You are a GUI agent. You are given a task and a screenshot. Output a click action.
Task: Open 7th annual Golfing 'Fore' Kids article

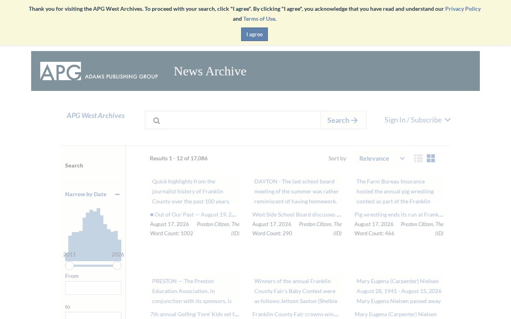pyautogui.click(x=195, y=314)
